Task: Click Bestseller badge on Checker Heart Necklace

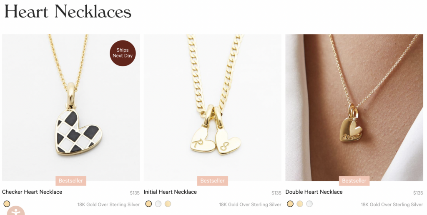Action: coord(71,181)
